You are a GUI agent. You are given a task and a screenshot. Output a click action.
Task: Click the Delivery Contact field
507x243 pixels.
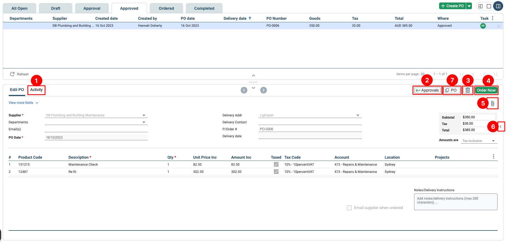[x=310, y=122]
